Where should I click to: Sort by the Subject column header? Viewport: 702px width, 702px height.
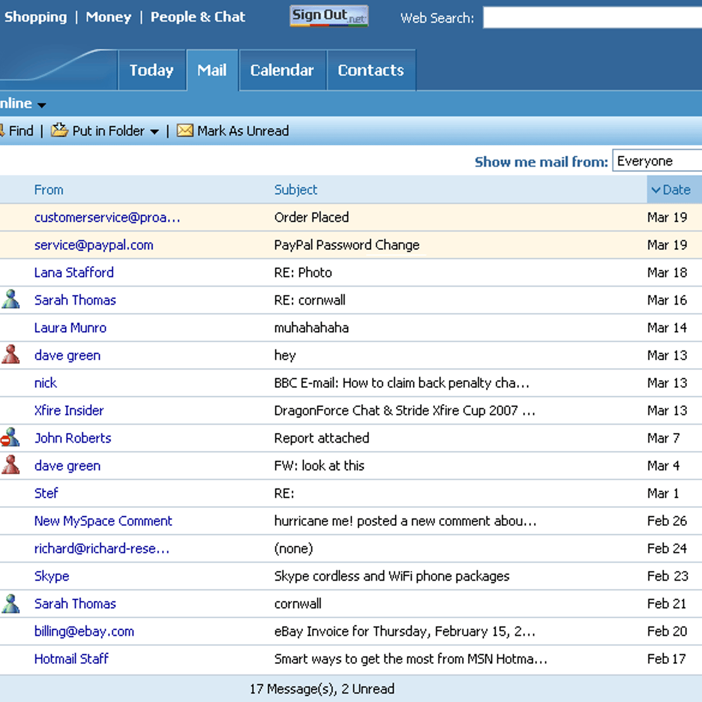point(295,190)
